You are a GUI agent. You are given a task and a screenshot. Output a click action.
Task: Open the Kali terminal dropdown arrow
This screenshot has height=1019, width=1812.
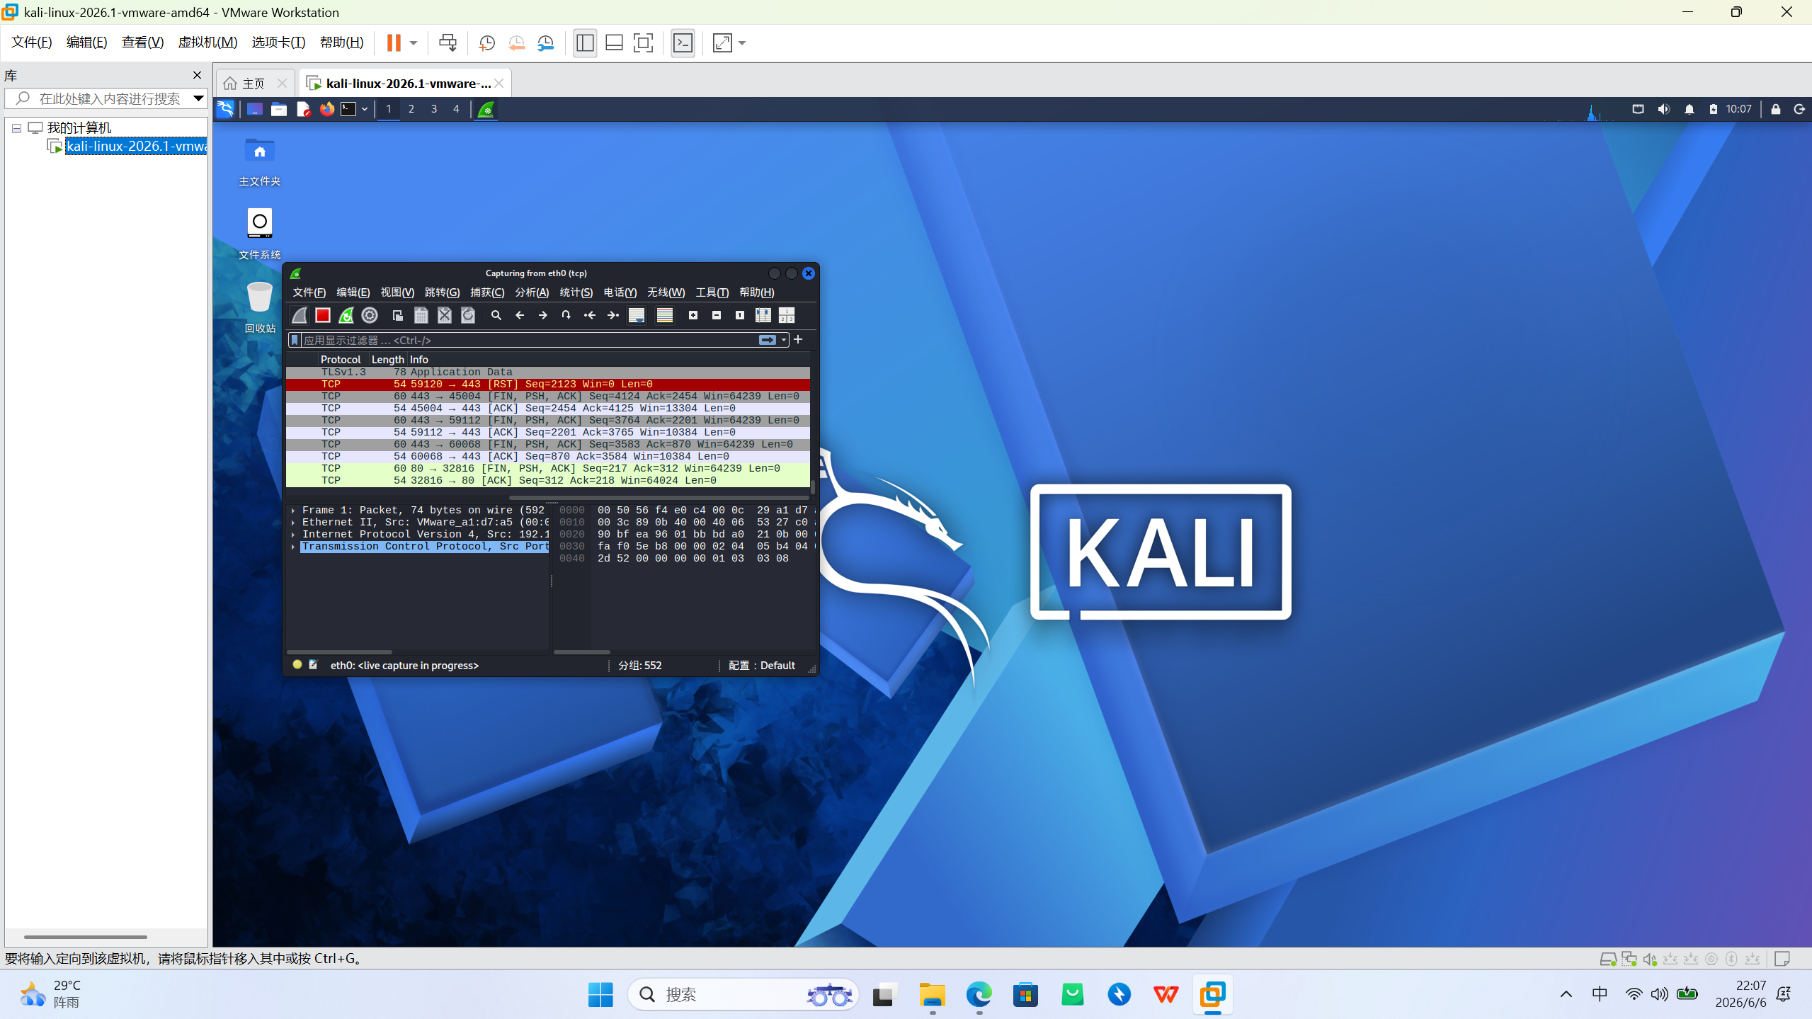tap(365, 109)
